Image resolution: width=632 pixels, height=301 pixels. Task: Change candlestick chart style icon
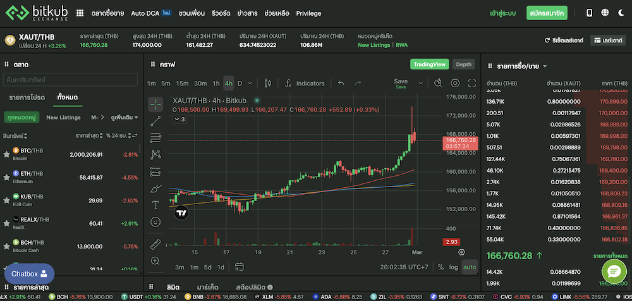tap(267, 83)
